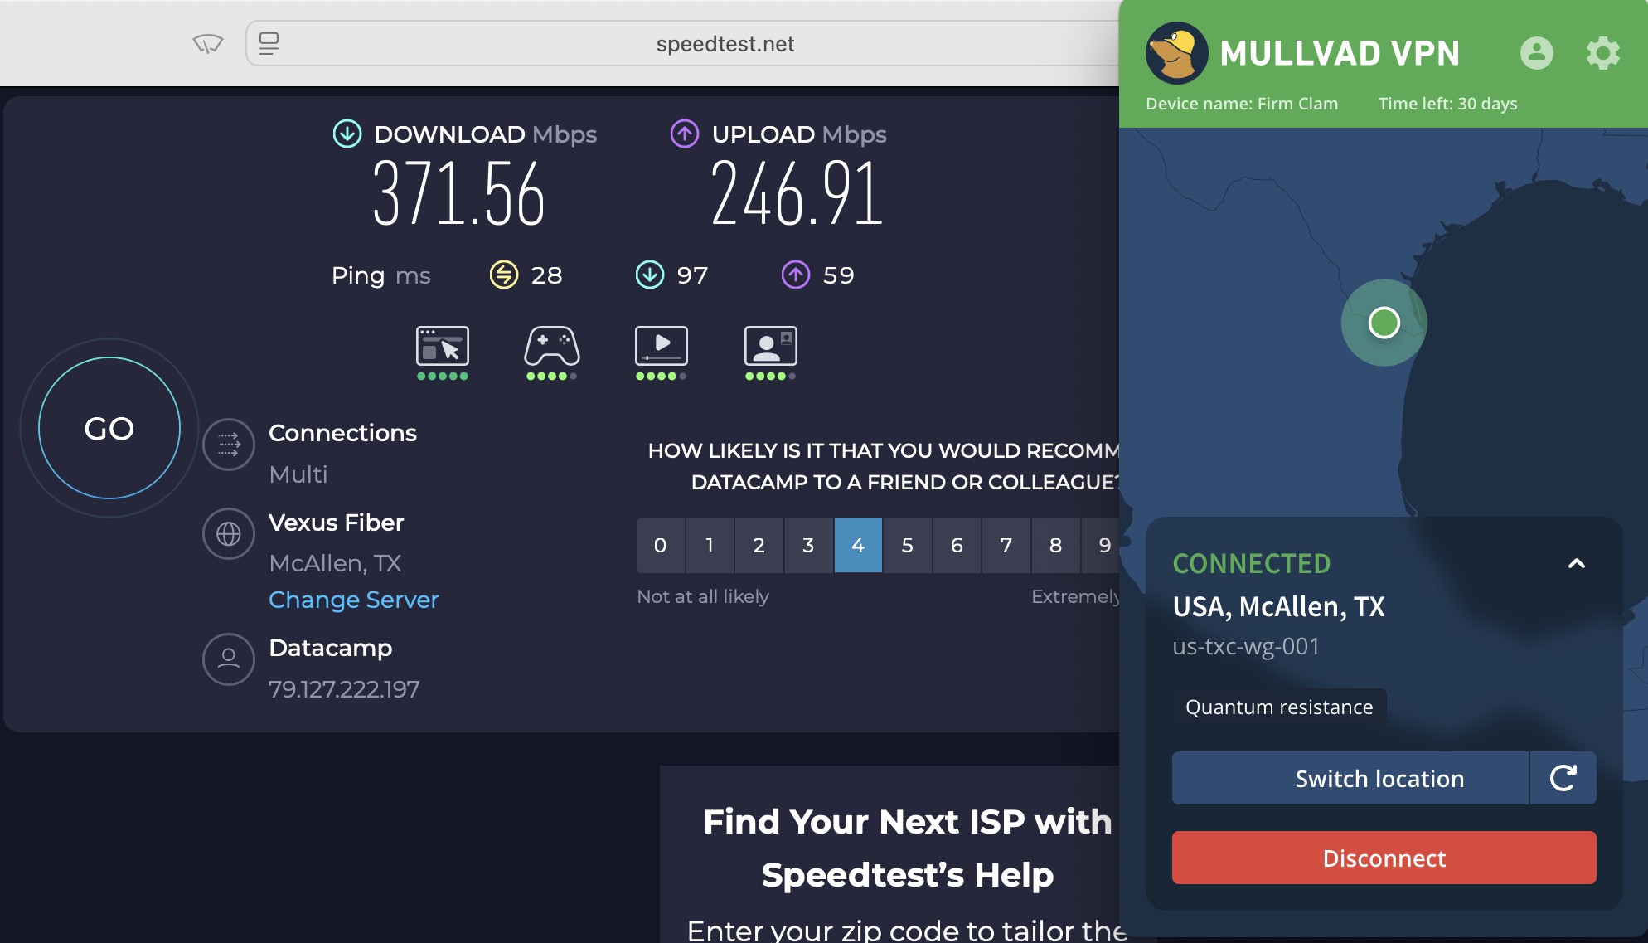1648x943 pixels.
Task: Click the video chat quality icon
Action: (771, 347)
